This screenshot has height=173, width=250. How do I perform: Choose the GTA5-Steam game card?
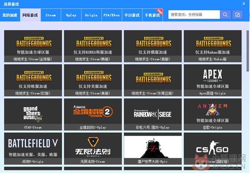(x=33, y=115)
